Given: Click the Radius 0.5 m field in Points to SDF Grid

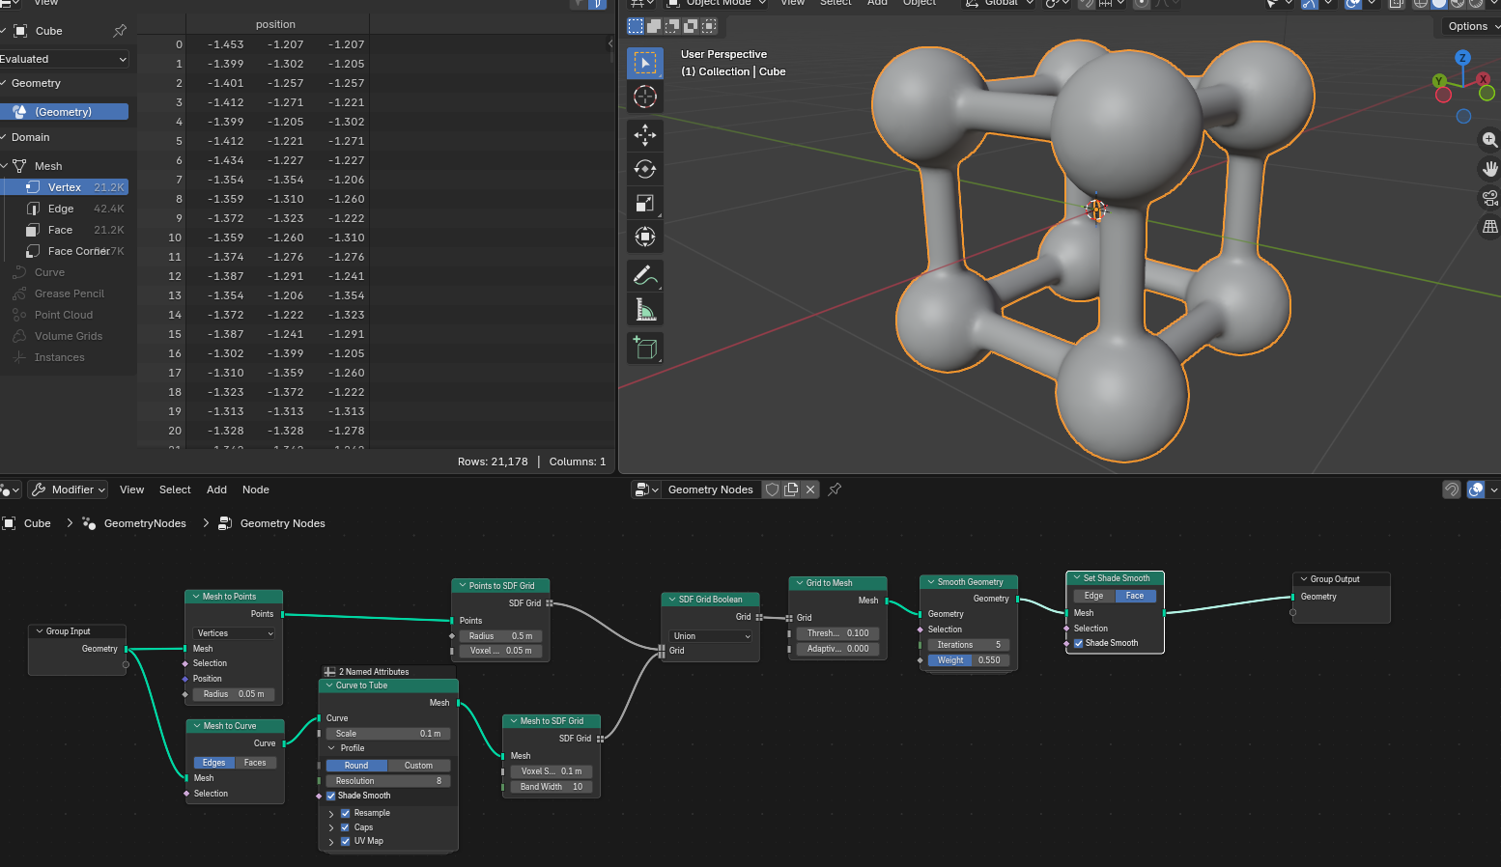Looking at the screenshot, I should [x=500, y=636].
